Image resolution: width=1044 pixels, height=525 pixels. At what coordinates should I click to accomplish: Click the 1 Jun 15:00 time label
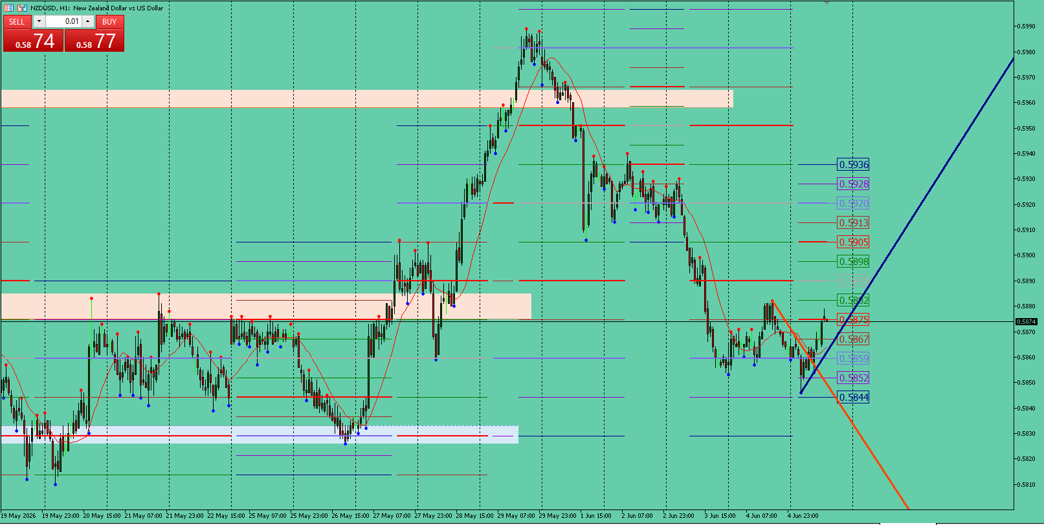(x=596, y=516)
